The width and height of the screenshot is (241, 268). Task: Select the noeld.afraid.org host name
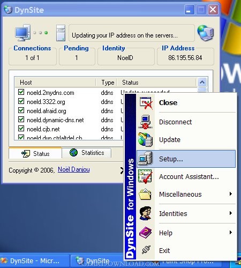[47, 111]
